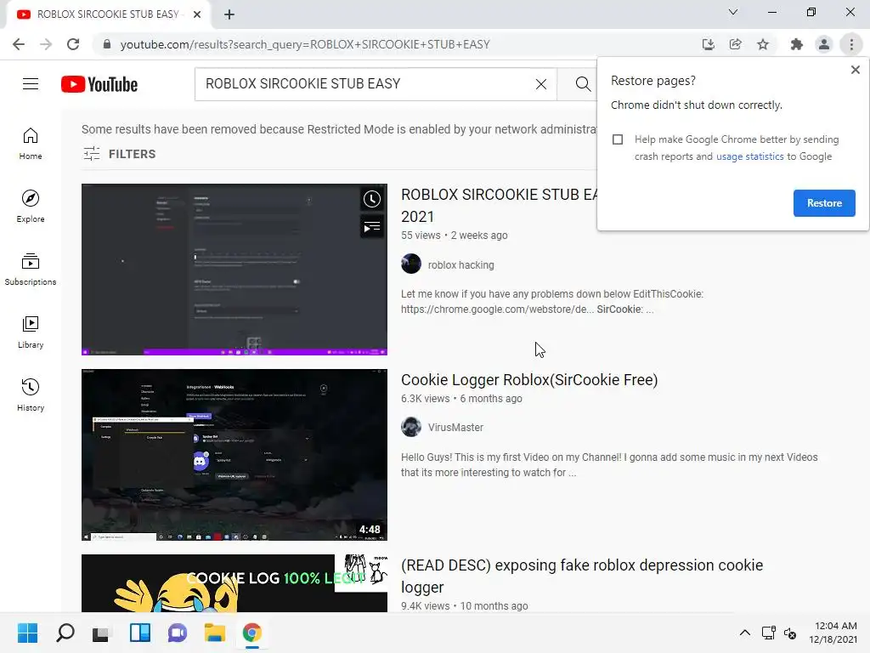870x653 pixels.
Task: Go back with the browser back arrow
Action: (19, 44)
